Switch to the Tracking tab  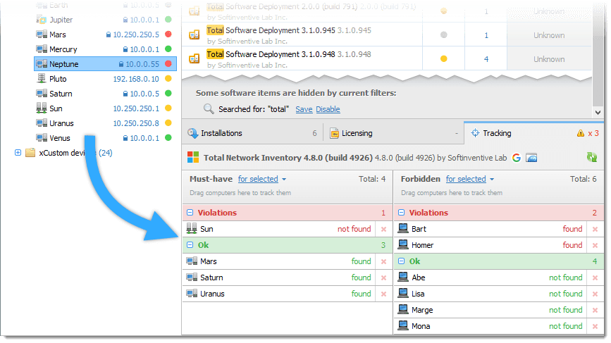click(534, 133)
